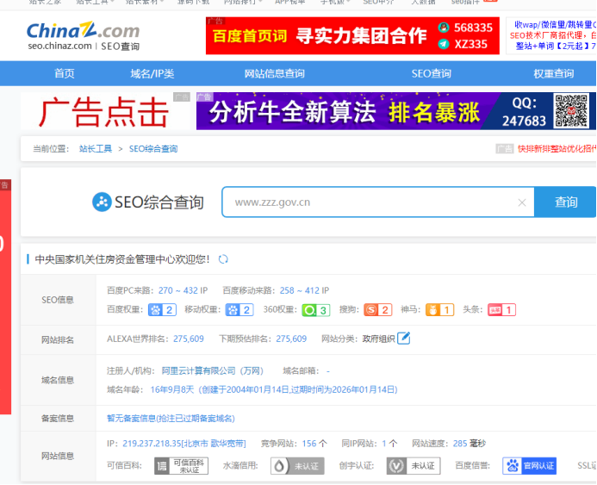Click the 可信百科 未认证 badge
The height and width of the screenshot is (485, 597).
[181, 465]
